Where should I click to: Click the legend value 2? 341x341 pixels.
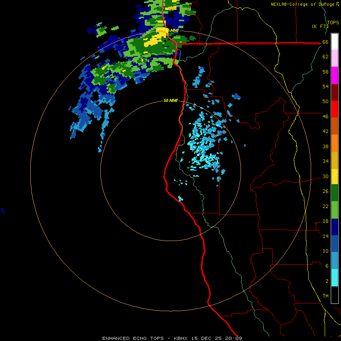(x=327, y=281)
